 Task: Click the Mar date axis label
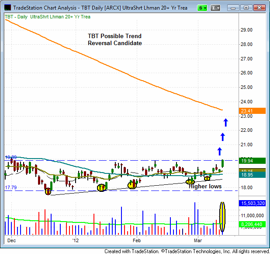pos(198,240)
